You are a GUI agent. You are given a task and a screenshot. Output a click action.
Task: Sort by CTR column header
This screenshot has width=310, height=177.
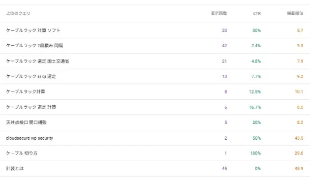(x=257, y=13)
